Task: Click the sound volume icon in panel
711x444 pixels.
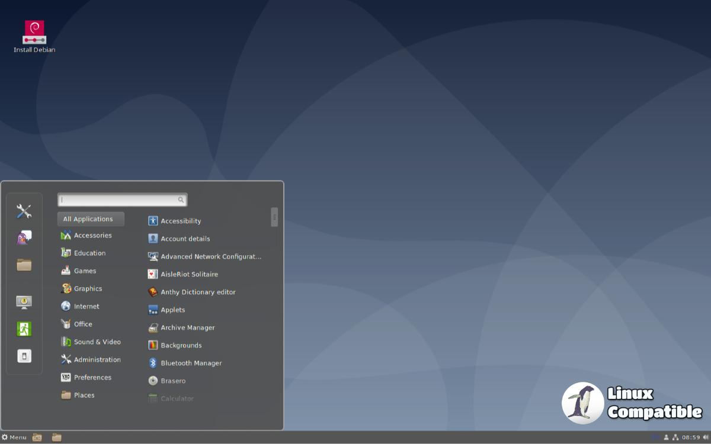Action: click(706, 437)
